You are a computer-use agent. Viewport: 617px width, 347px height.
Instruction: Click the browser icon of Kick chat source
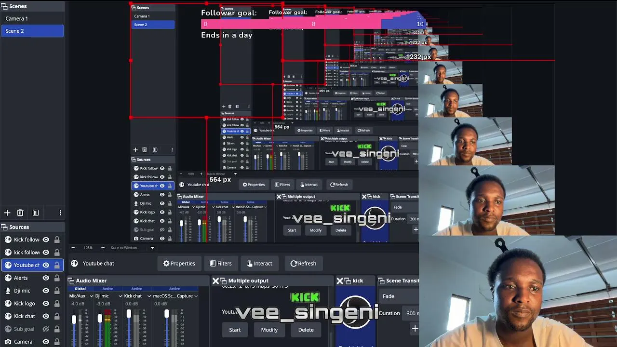[x=8, y=316]
